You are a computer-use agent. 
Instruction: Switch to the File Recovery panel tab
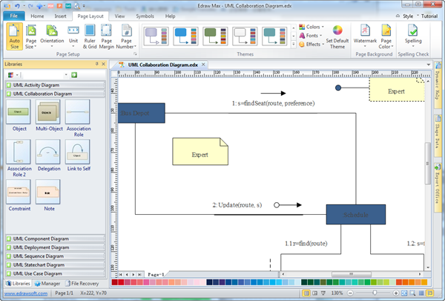(83, 283)
